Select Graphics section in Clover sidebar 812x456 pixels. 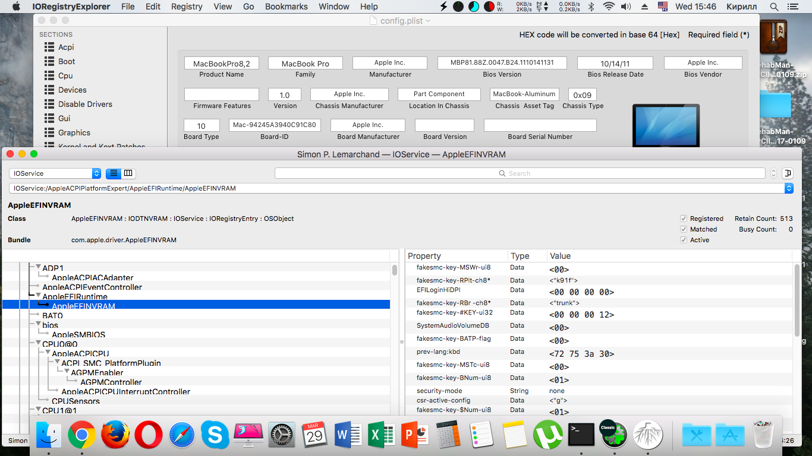[74, 133]
